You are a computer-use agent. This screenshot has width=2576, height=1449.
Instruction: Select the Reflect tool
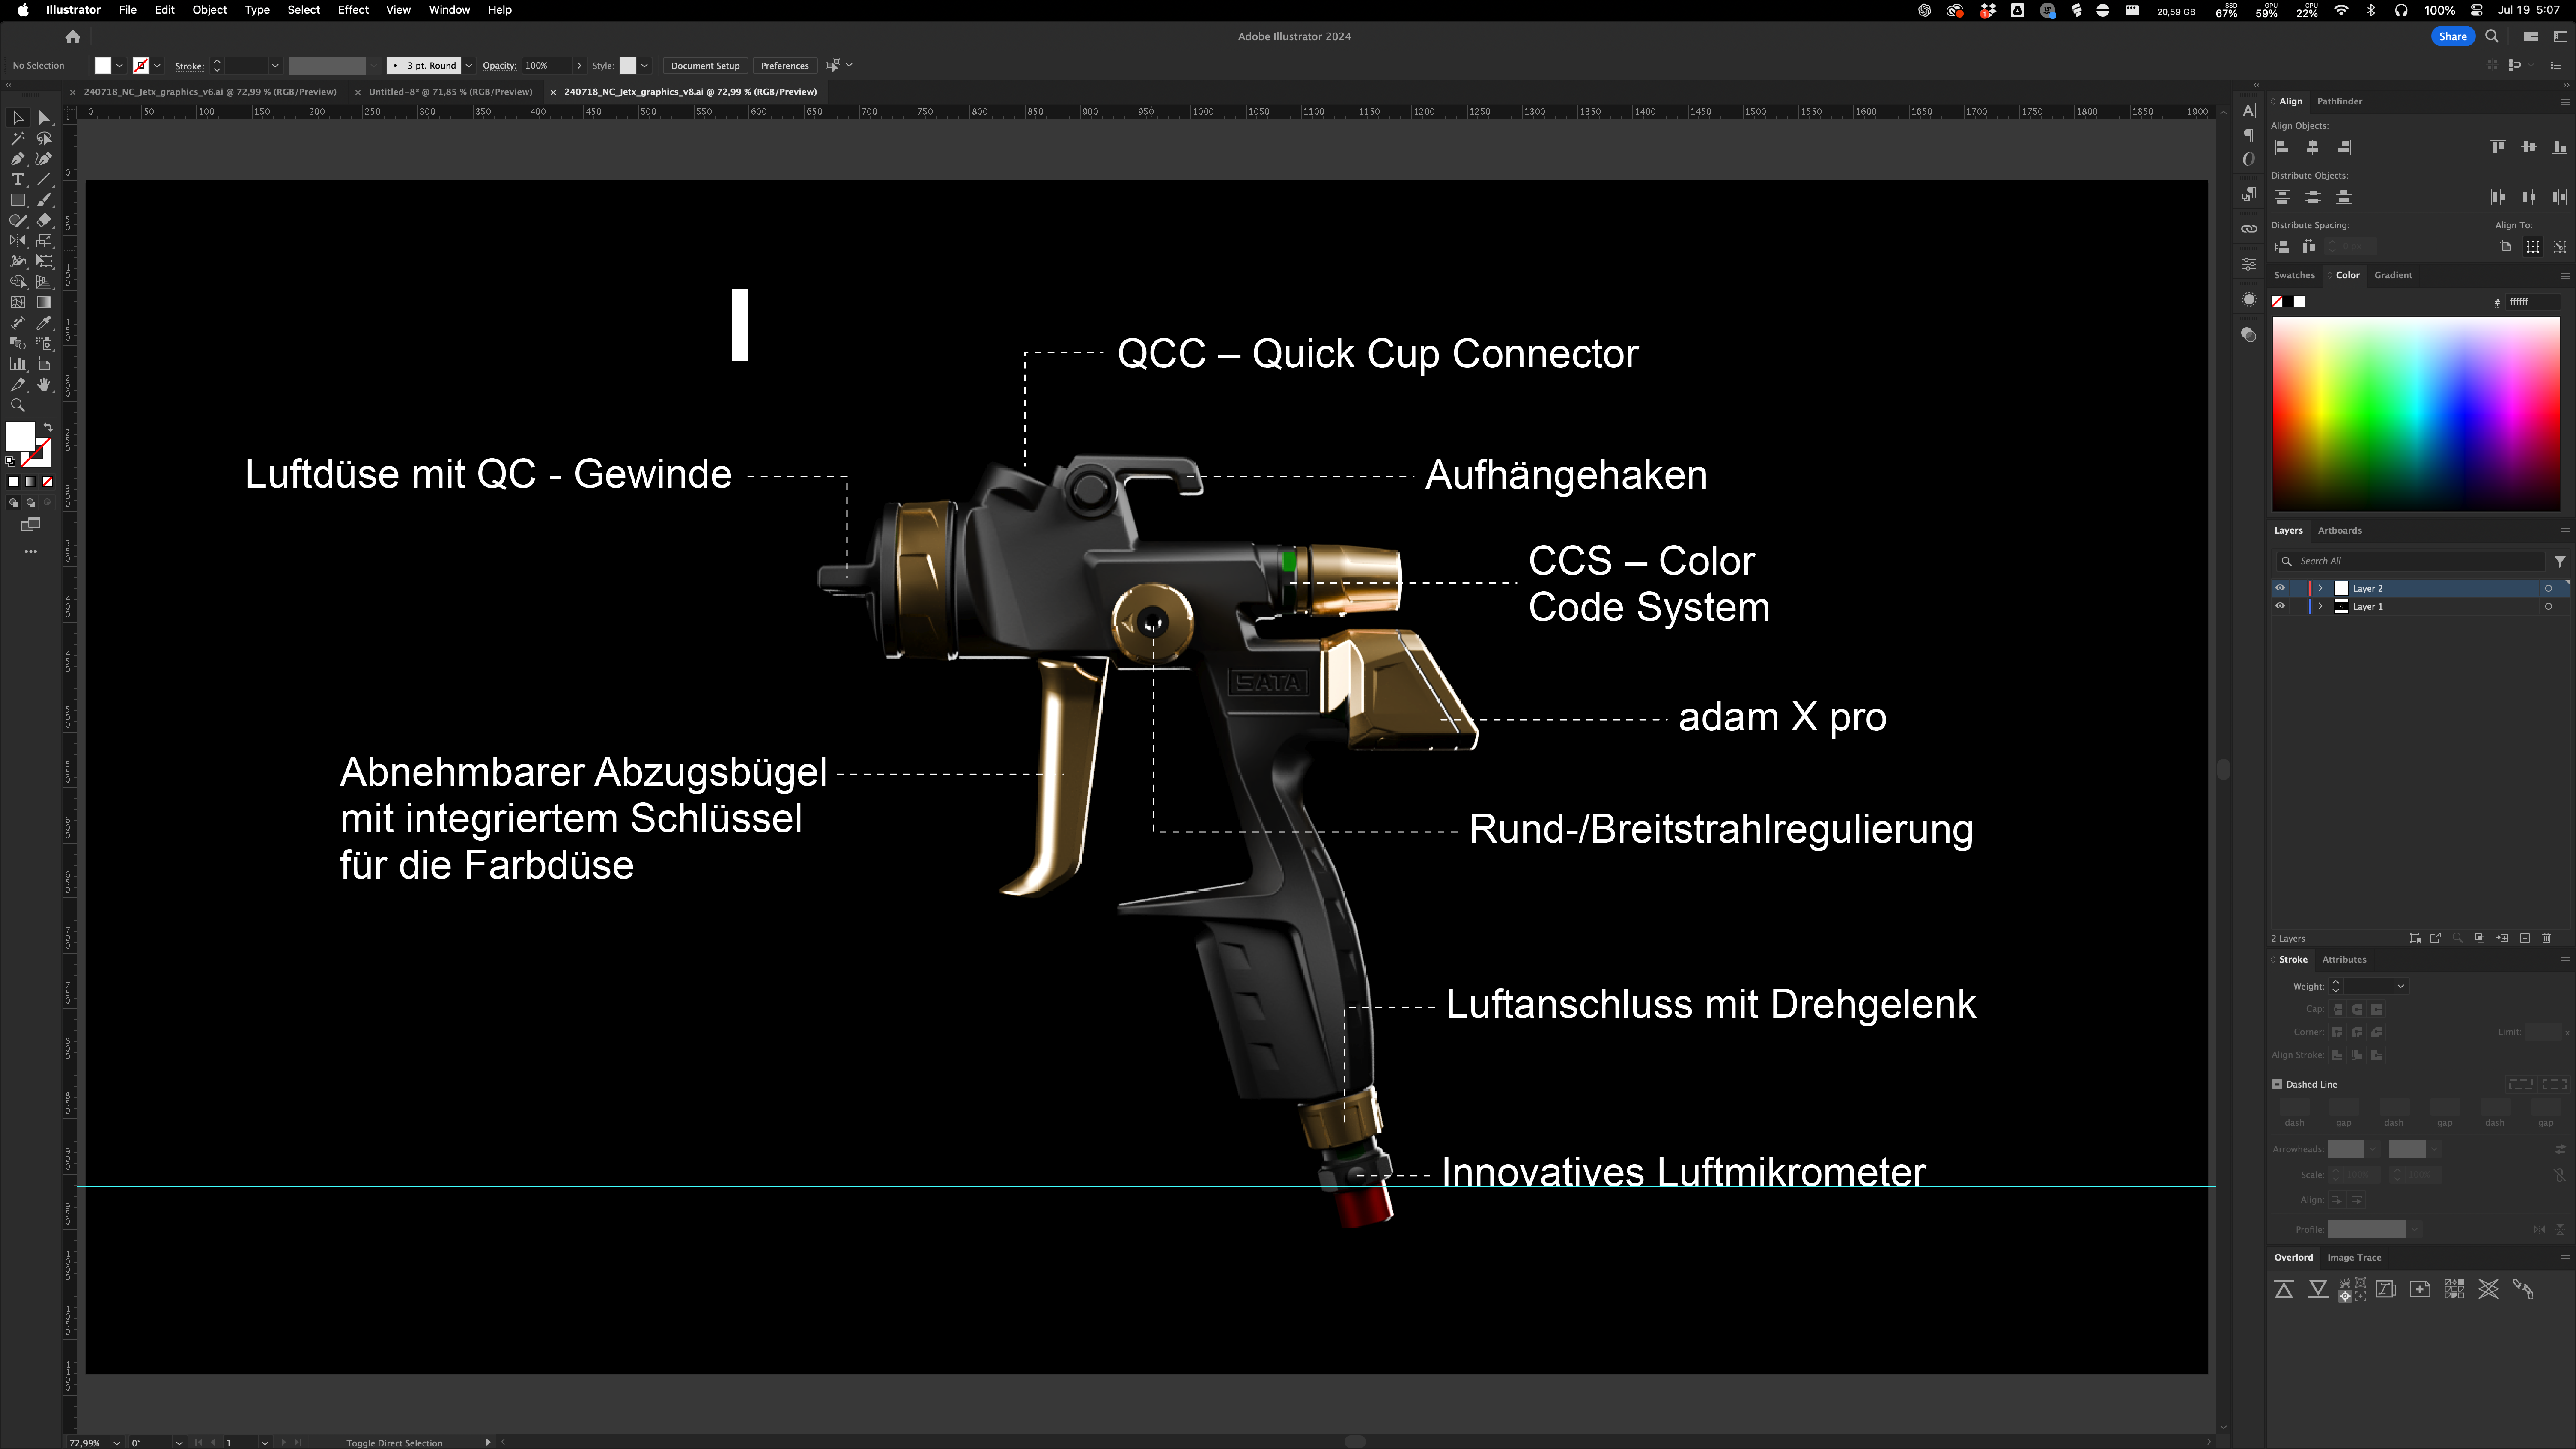click(x=17, y=241)
